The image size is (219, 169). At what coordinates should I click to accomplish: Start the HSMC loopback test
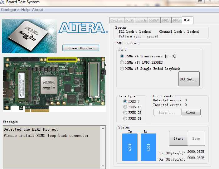point(178,138)
